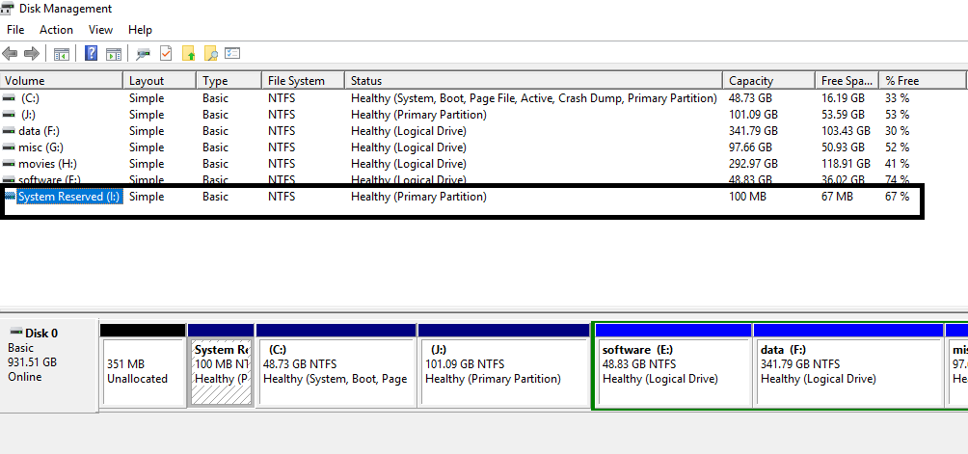968x454 pixels.
Task: Click the disk connect/rescan toolbar icon
Action: (144, 54)
